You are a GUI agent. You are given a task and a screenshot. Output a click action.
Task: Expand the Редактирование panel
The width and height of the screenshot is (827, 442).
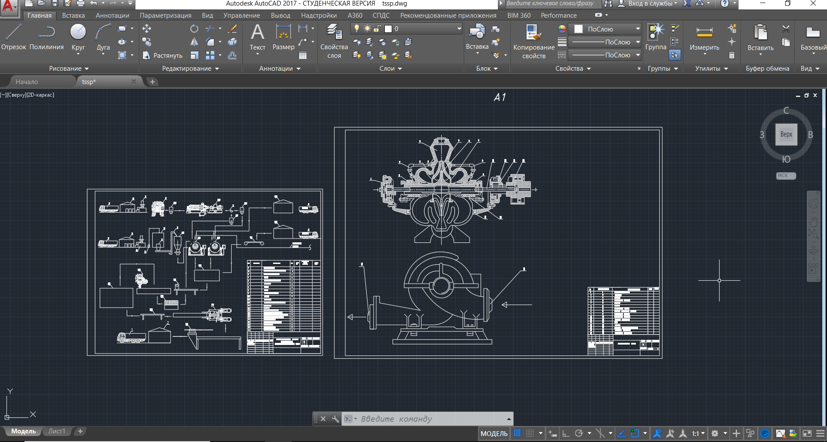[x=190, y=69]
